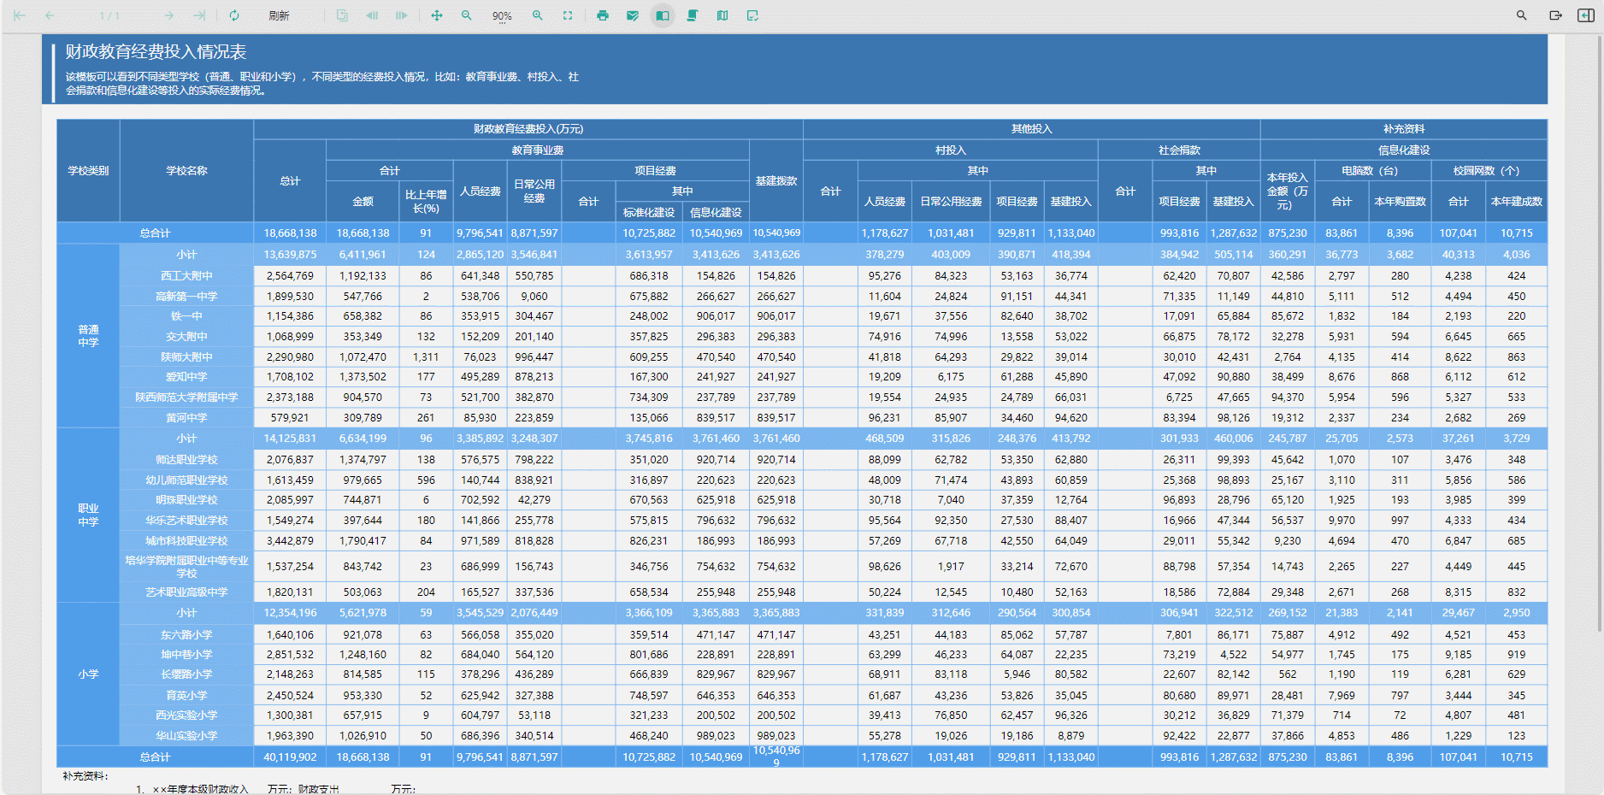Viewport: 1604px width, 795px height.
Task: Click the 学校名称 column header
Action: (186, 171)
